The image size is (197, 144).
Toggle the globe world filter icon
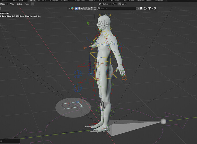click(x=86, y=8)
